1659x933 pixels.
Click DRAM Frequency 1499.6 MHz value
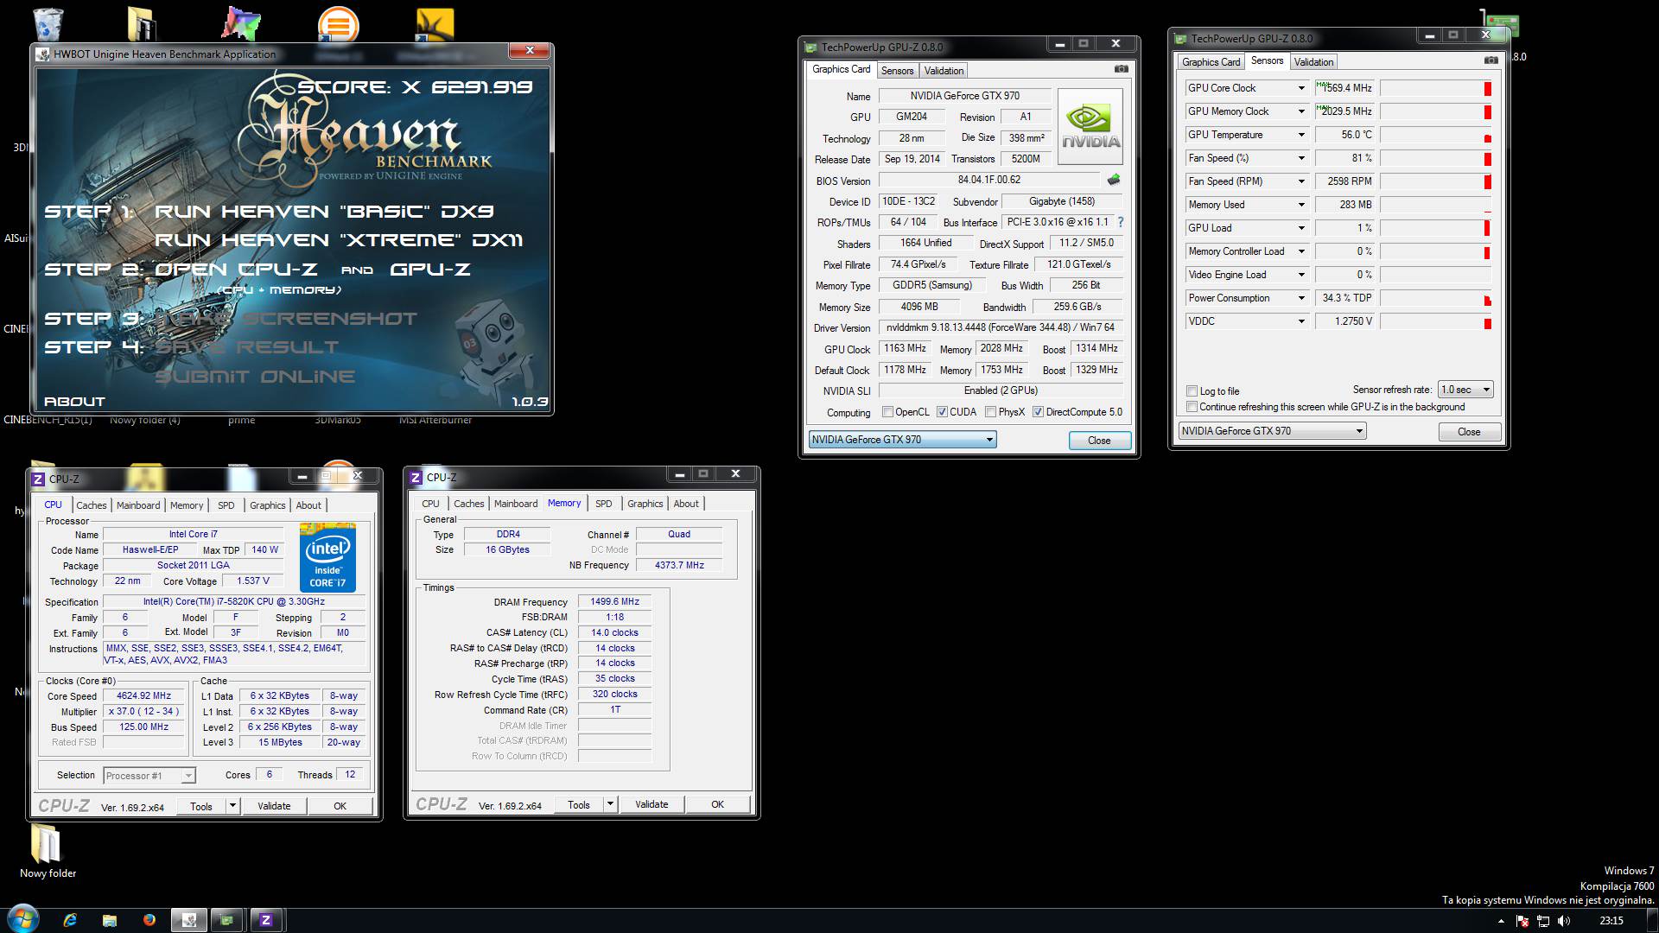coord(614,602)
